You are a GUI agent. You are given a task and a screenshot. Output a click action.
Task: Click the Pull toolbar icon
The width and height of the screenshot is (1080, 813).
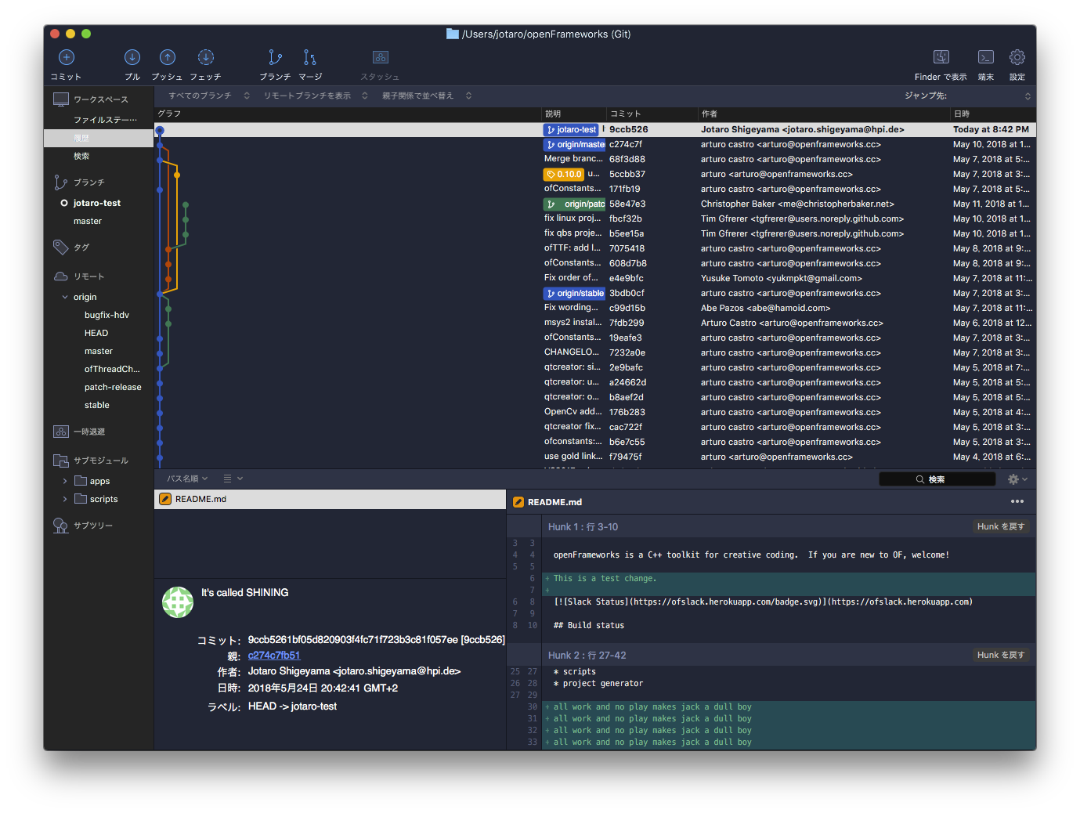coord(132,58)
